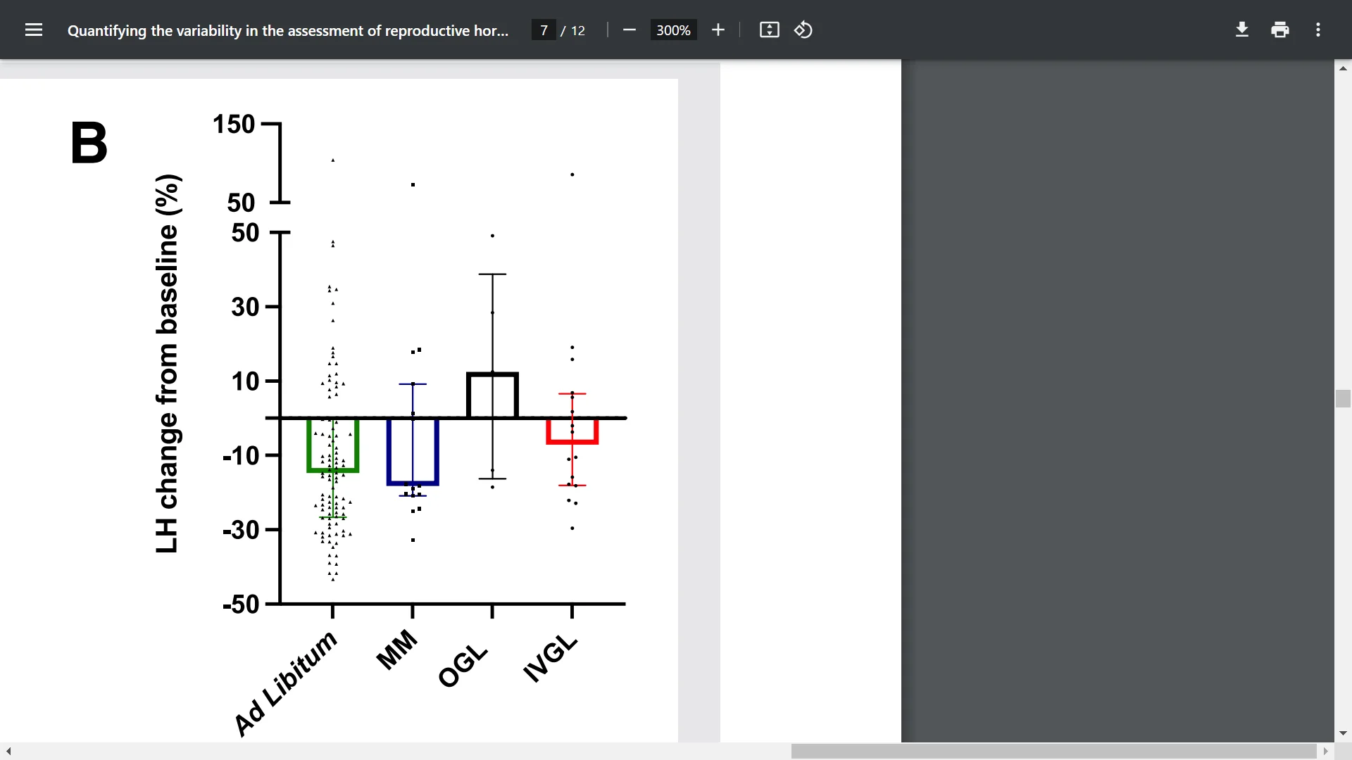Click the 'MM' axis label
This screenshot has height=760, width=1352.
click(396, 649)
